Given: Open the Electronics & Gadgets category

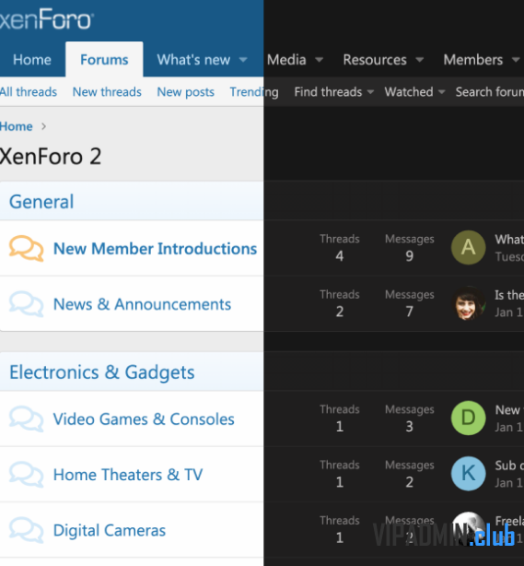Looking at the screenshot, I should [x=101, y=372].
